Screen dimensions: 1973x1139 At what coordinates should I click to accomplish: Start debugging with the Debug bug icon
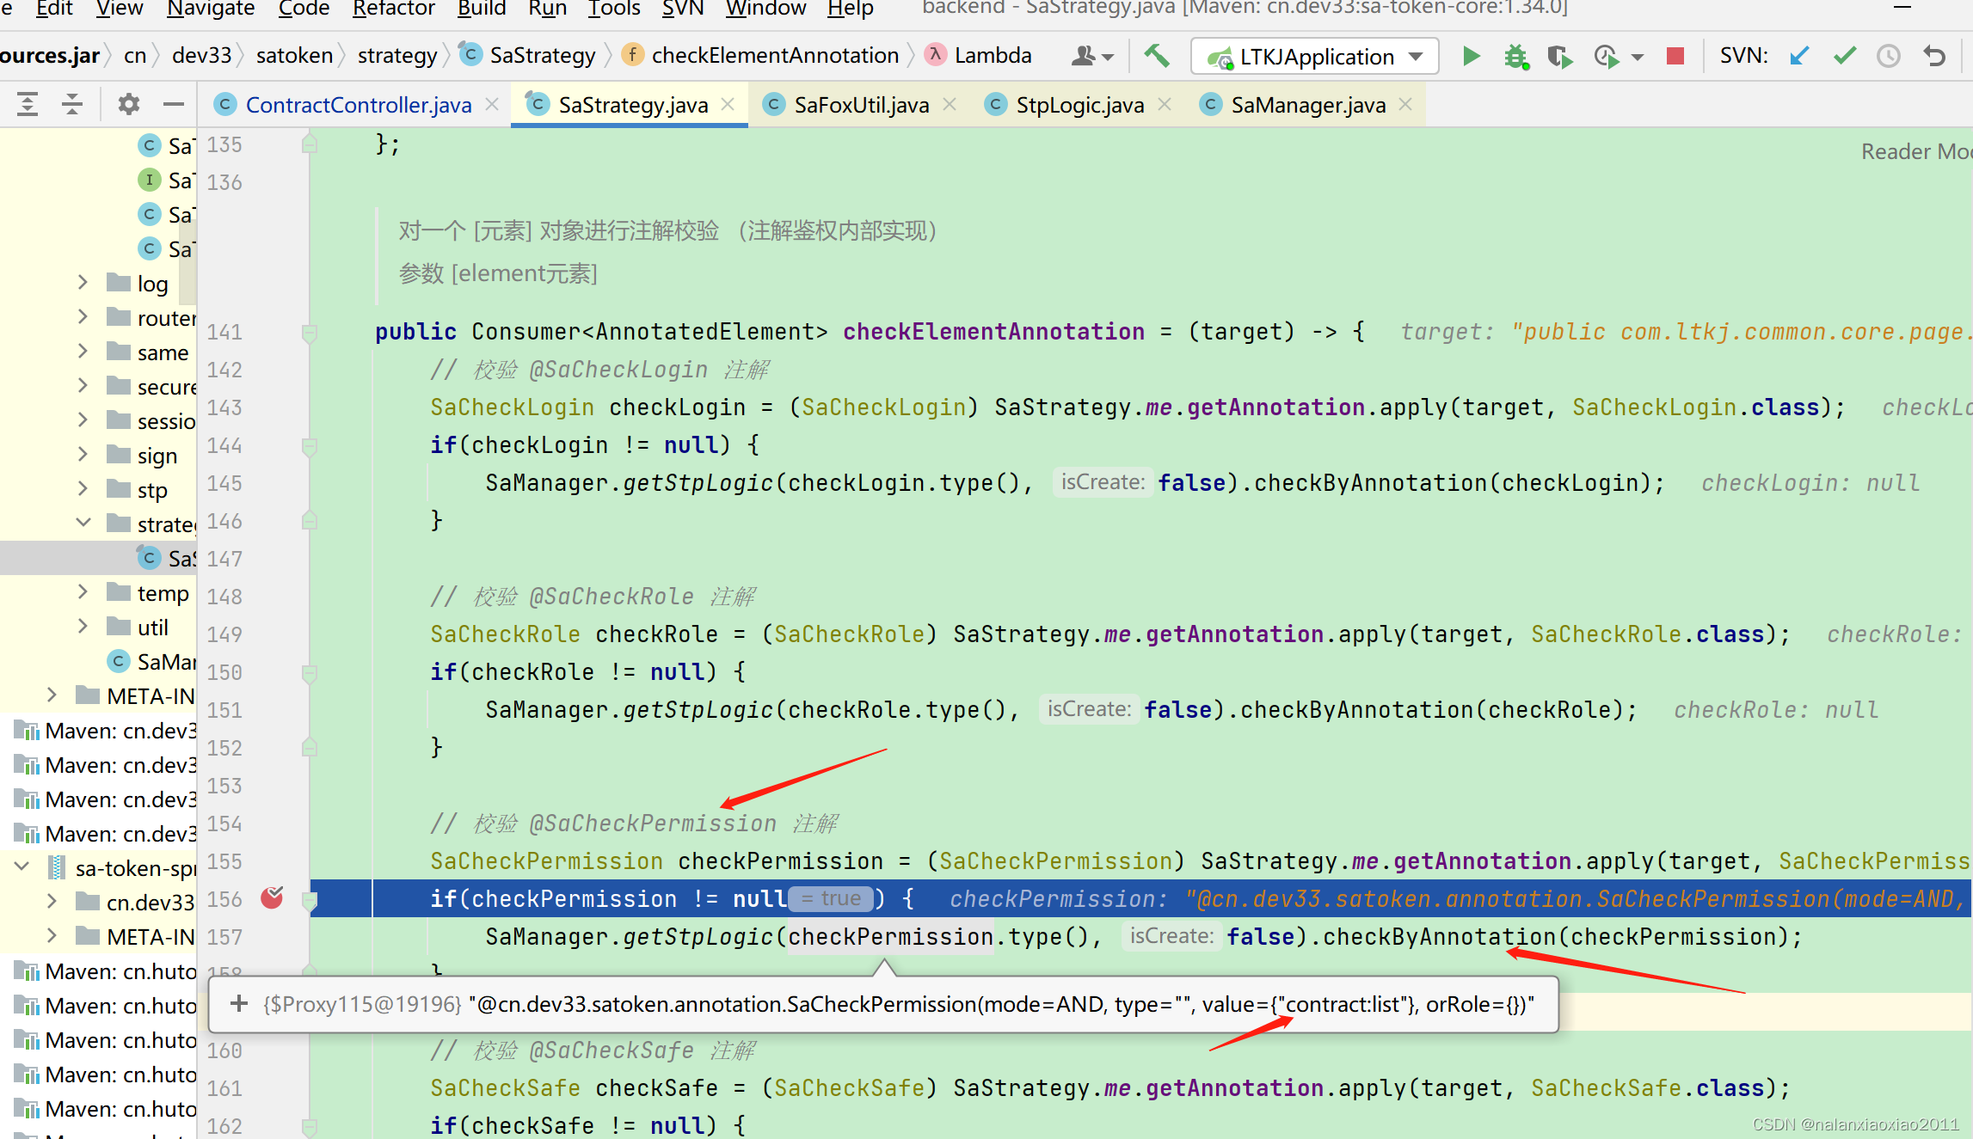[1515, 57]
